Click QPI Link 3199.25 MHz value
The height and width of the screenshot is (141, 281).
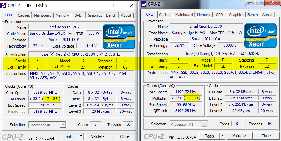point(186,111)
